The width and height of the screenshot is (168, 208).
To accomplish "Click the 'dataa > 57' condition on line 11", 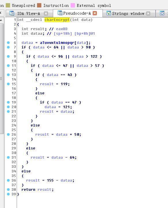I will (88, 66).
